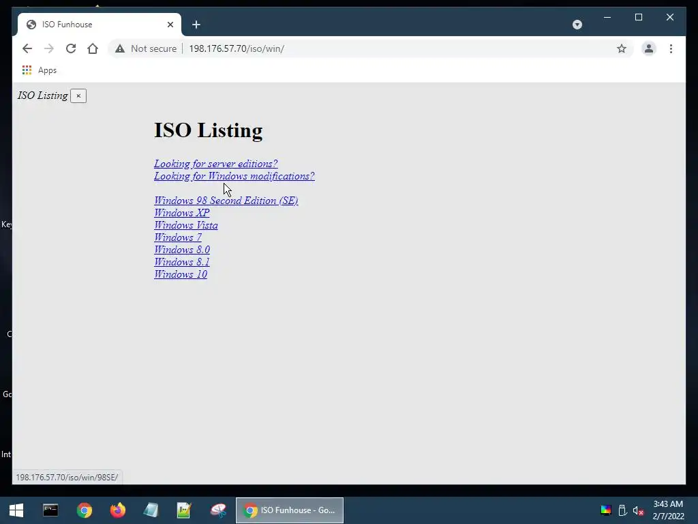Open Windows 98 Second Edition (SE) link

[226, 201]
